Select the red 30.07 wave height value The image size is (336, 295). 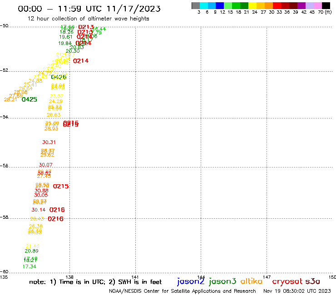(x=46, y=165)
